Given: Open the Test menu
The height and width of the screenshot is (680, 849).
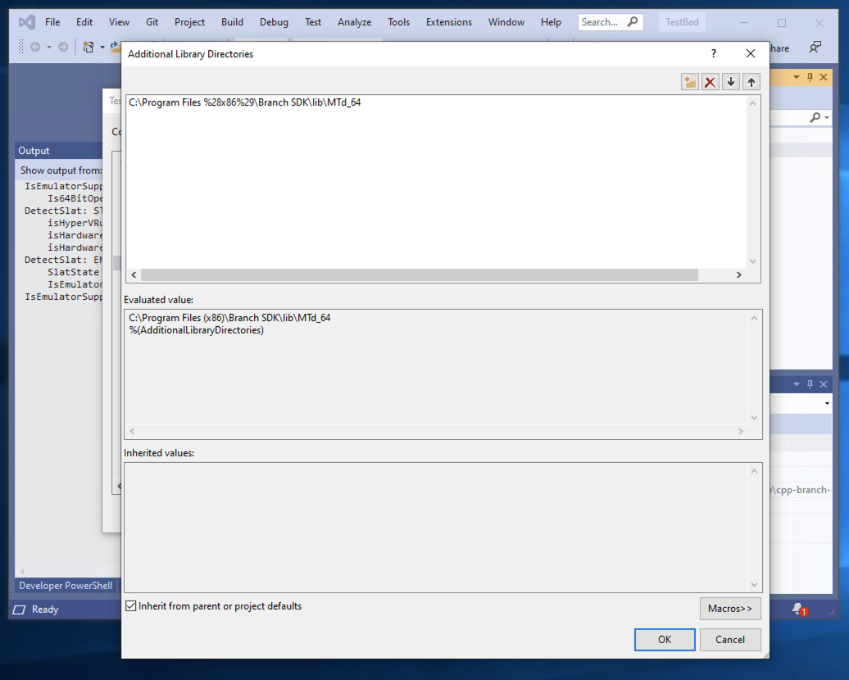Looking at the screenshot, I should coord(313,22).
